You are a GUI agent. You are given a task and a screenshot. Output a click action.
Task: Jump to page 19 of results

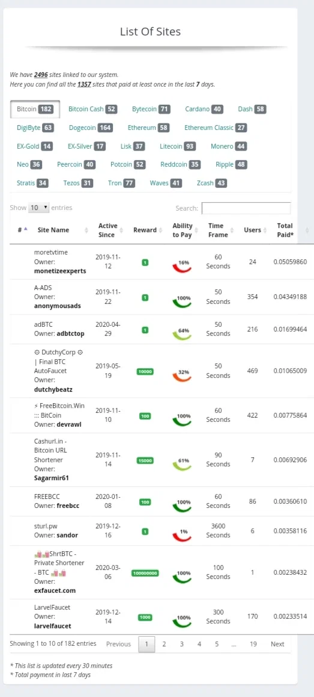253,644
